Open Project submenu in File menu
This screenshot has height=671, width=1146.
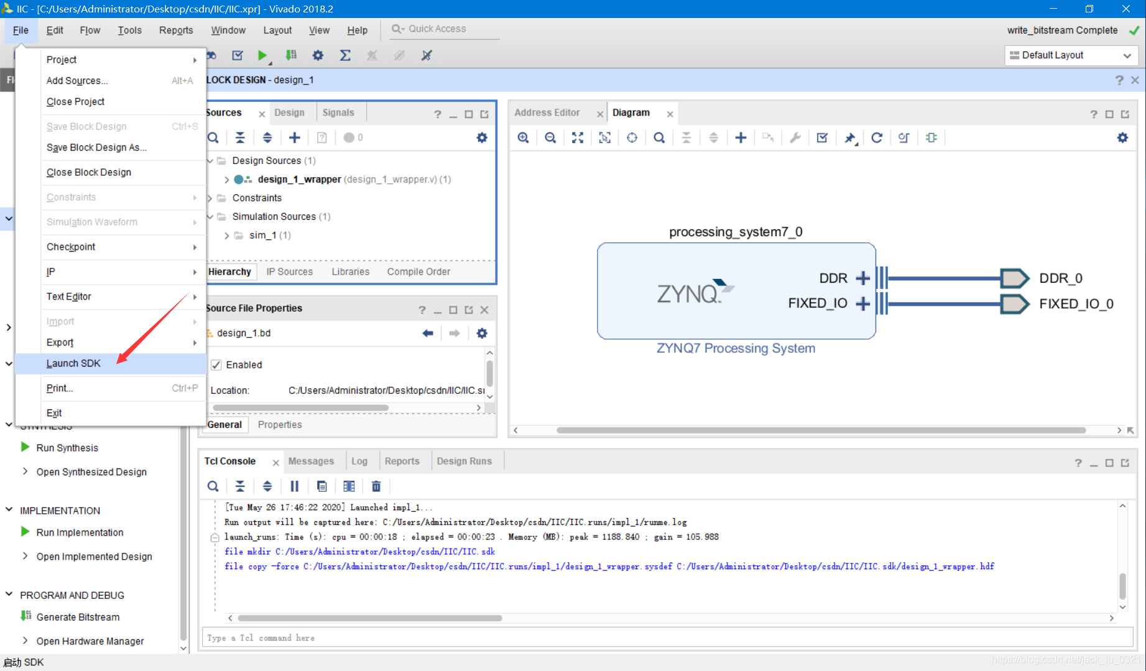click(x=110, y=60)
